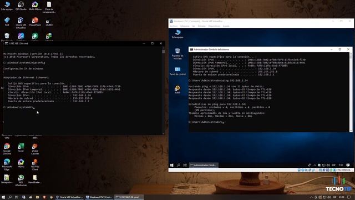Click the VM taskbar clock
The height and width of the screenshot is (200, 355).
click(x=341, y=165)
